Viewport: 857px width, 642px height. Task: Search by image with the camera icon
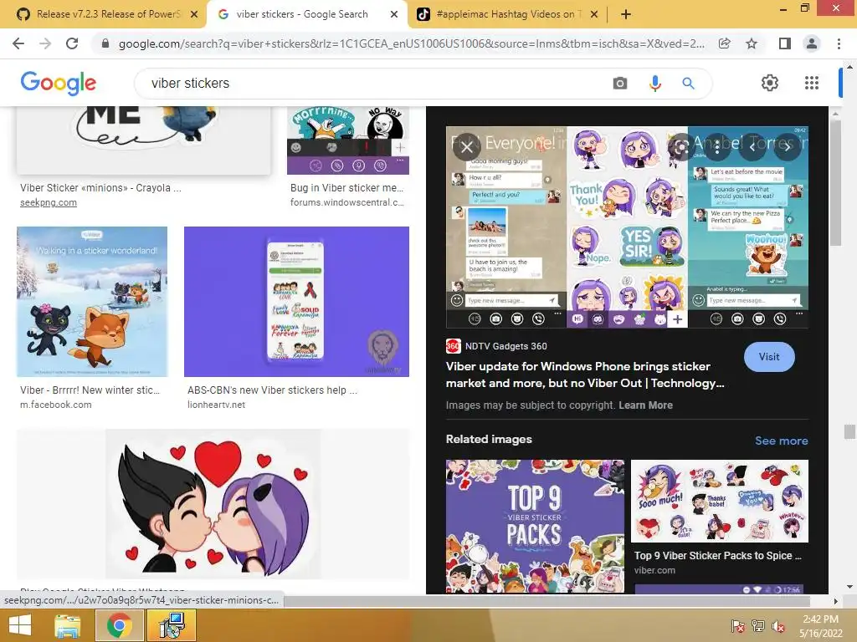[620, 84]
